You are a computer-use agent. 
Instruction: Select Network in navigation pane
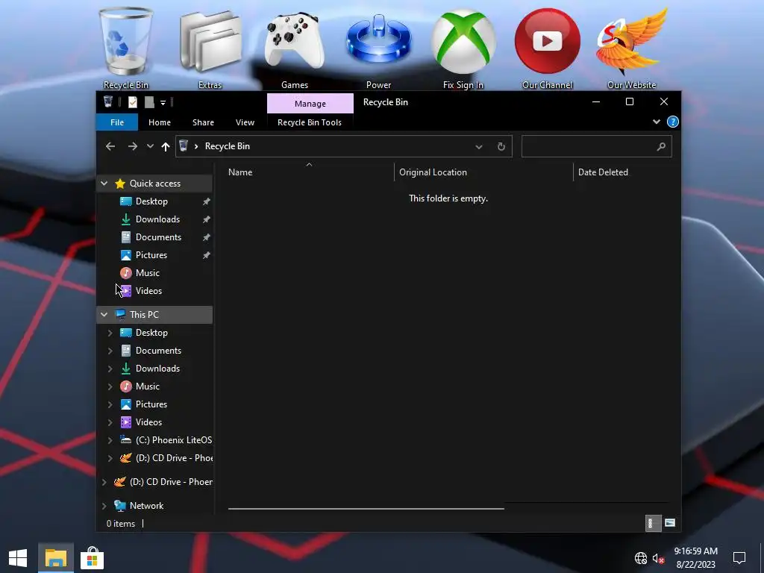[x=146, y=506]
